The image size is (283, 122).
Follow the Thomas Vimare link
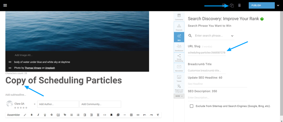pos(32,68)
